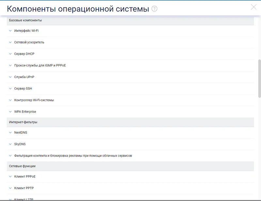Click the 'Интернет-фильтры' section header

130,122
